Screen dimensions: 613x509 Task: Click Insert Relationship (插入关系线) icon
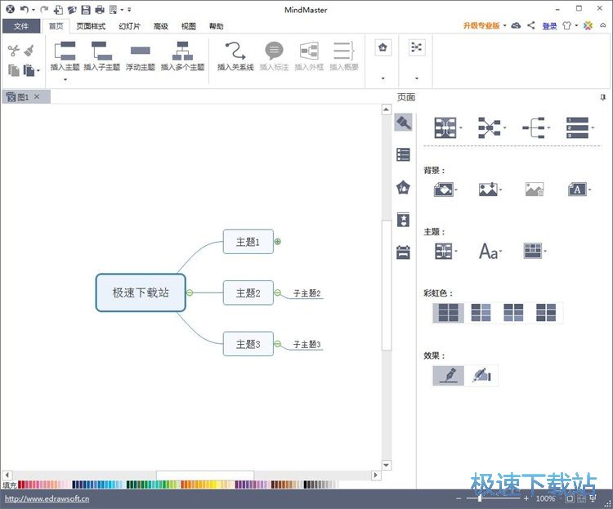tap(235, 51)
